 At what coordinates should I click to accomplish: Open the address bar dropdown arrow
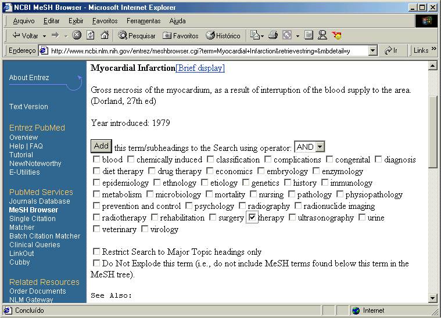coord(372,50)
